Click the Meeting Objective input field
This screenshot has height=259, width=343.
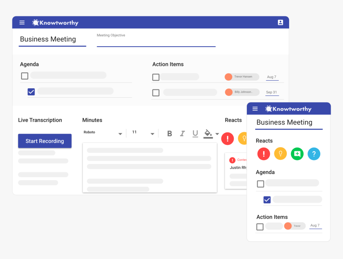tap(156, 42)
